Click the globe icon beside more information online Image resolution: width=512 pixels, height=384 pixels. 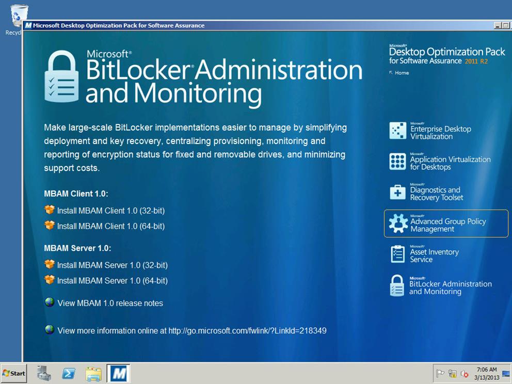50,329
